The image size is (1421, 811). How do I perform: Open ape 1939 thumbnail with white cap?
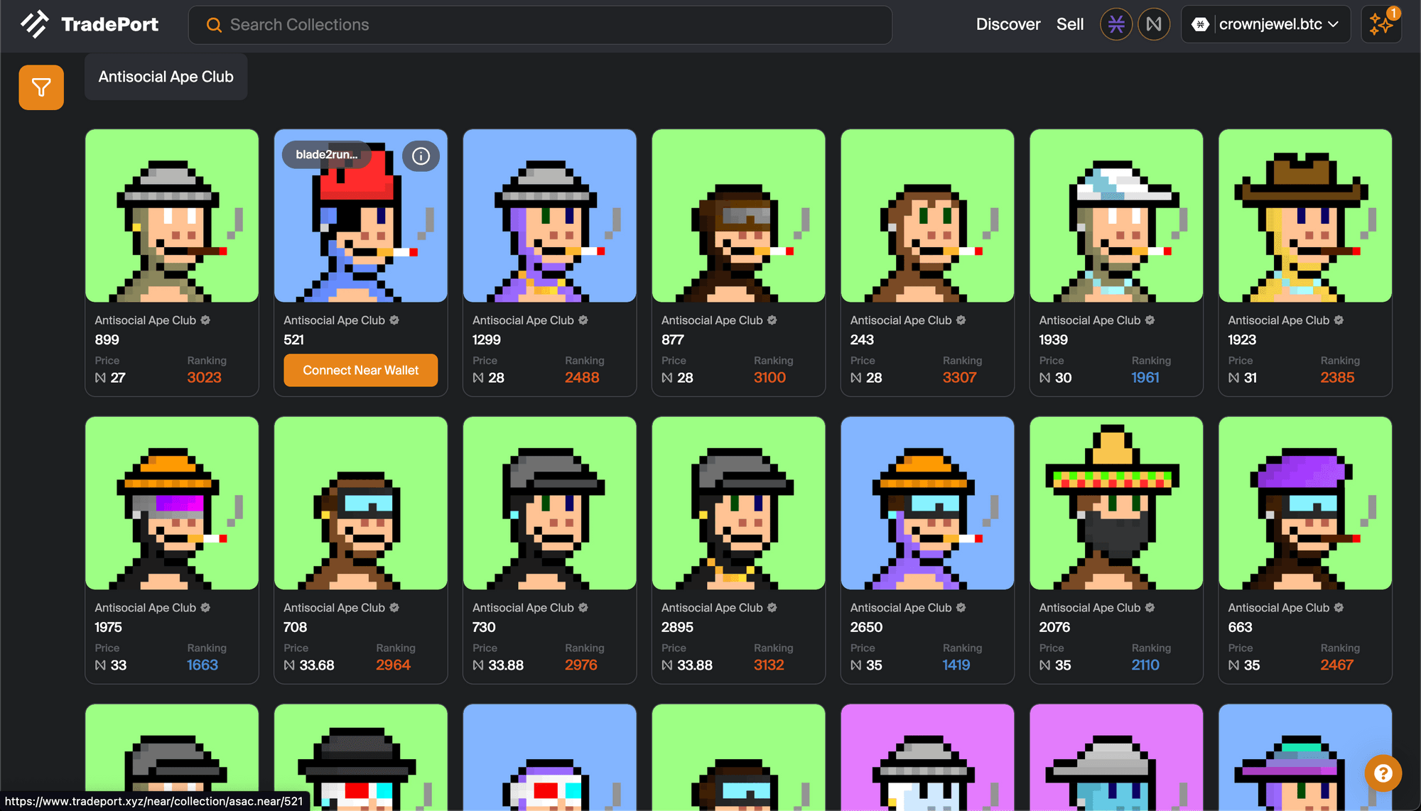pos(1115,216)
